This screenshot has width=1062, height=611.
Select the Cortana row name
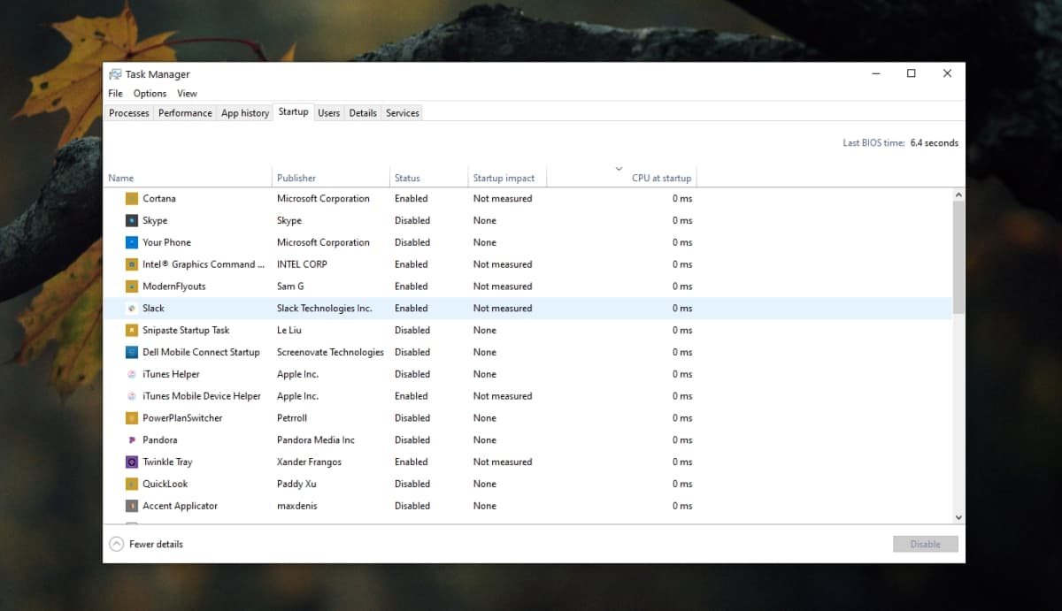point(159,199)
